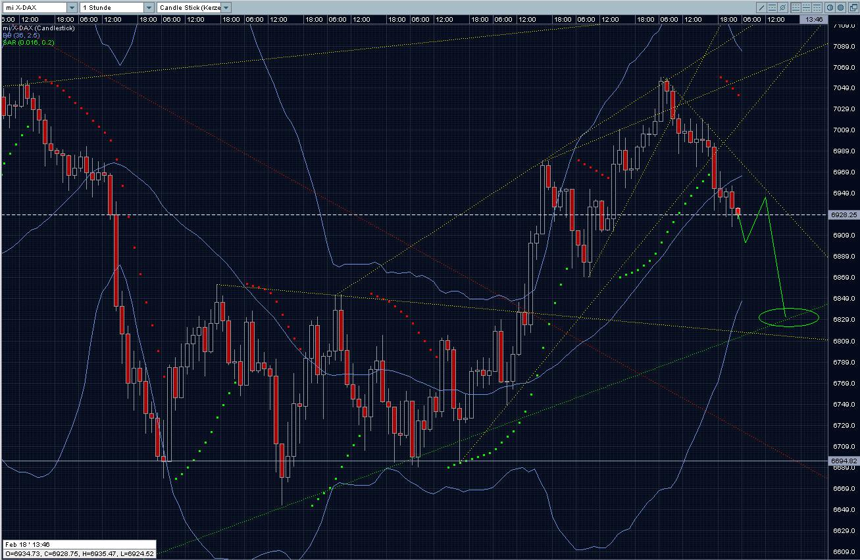
Task: Click the 13:46 time marker on the time axis
Action: click(813, 20)
